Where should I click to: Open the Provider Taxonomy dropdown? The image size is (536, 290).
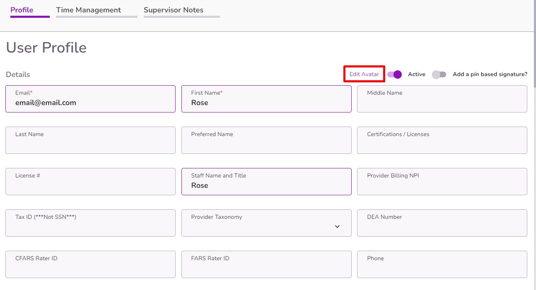[x=337, y=227]
